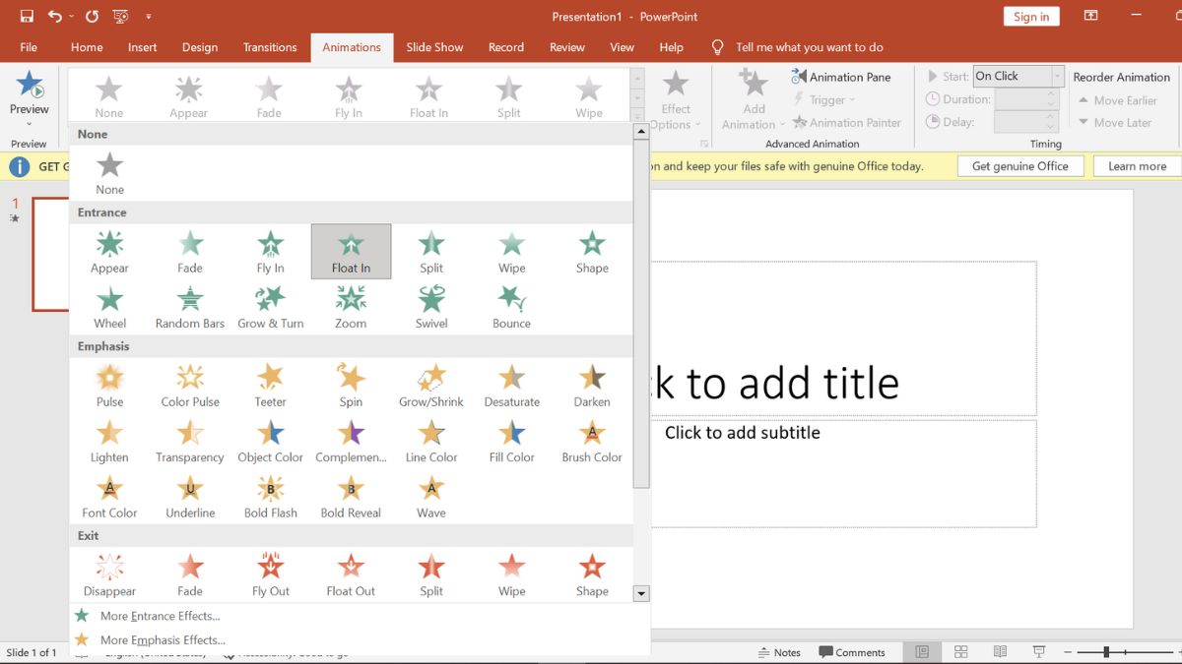The width and height of the screenshot is (1182, 664).
Task: Apply the Fill Color emphasis effect
Action: point(511,441)
